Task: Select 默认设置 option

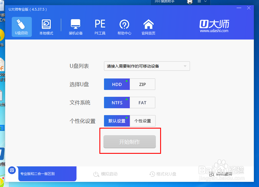Action: click(x=117, y=121)
